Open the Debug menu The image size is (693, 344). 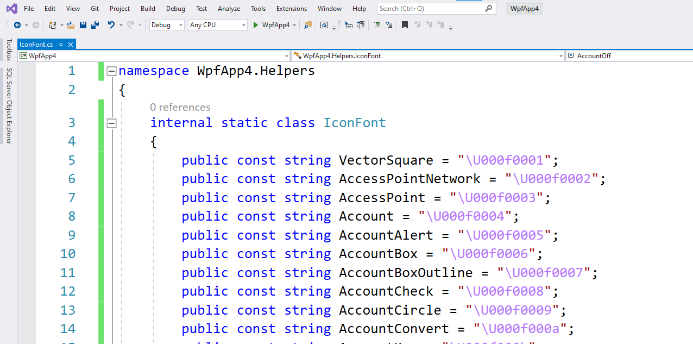click(175, 9)
